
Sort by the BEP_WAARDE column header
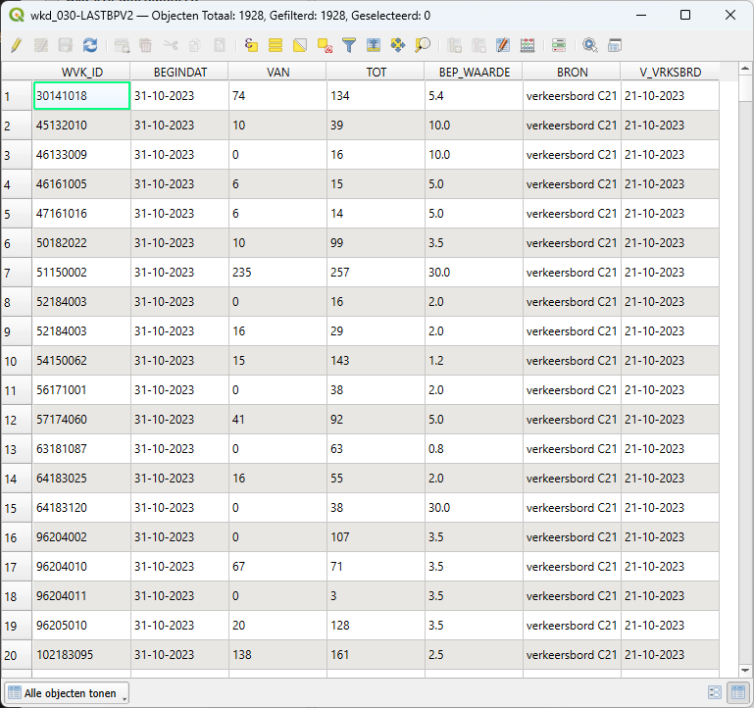[475, 72]
